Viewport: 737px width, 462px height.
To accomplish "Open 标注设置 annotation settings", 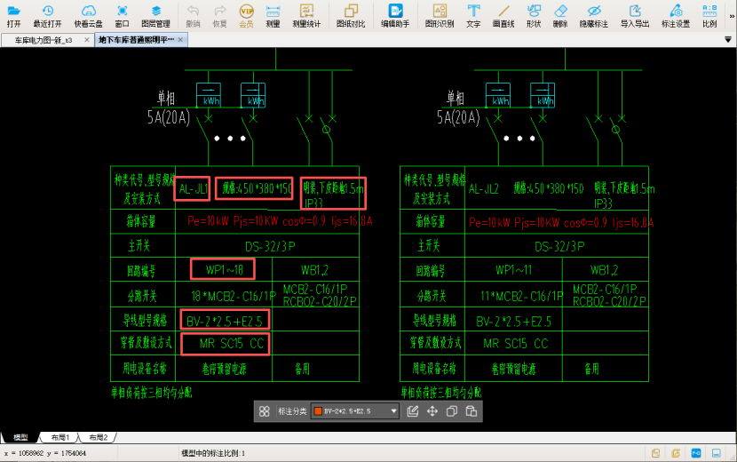I will (x=676, y=15).
